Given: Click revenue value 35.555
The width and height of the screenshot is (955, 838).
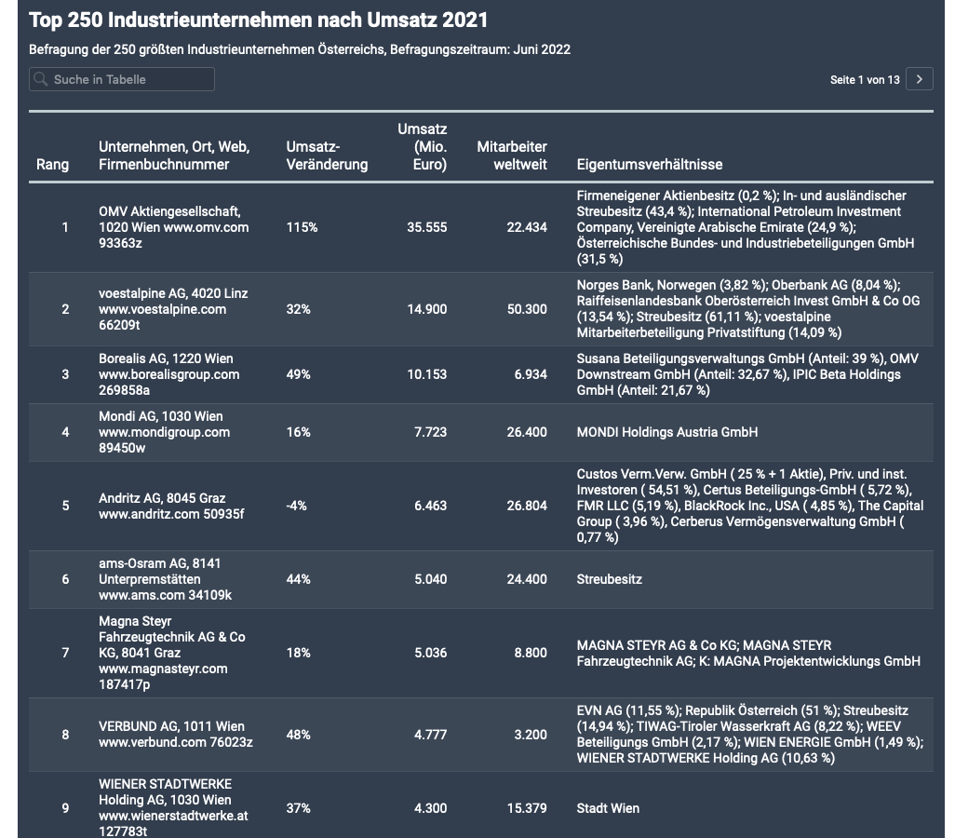Looking at the screenshot, I should click(427, 227).
